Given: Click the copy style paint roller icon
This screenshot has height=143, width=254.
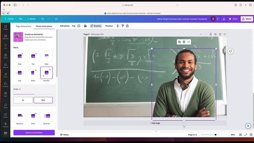Looking at the screenshot, I should (x=123, y=26).
